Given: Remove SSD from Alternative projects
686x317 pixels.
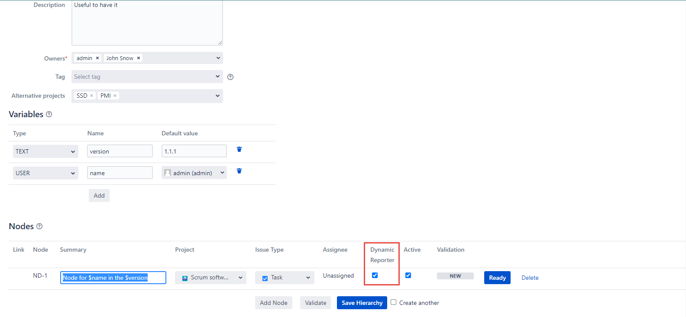Looking at the screenshot, I should 91,96.
